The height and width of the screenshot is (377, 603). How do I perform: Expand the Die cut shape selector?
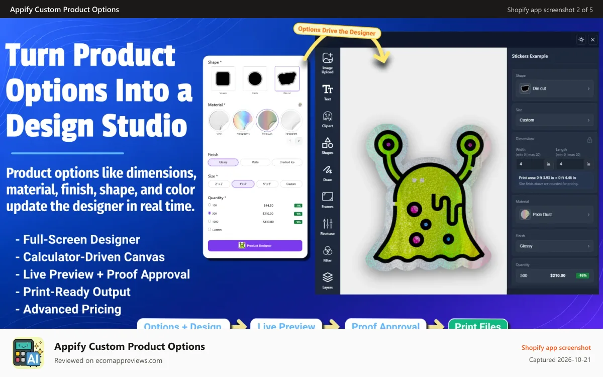point(555,88)
